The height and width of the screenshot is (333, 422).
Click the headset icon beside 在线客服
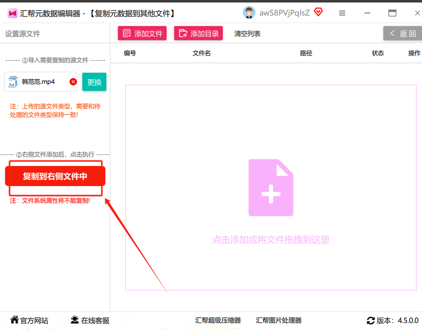[x=75, y=319]
